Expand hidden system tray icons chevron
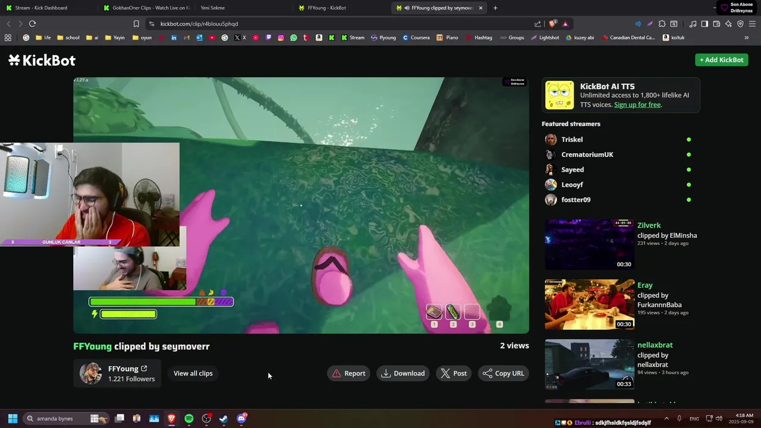Screen dimensions: 761x428 (x=666, y=418)
